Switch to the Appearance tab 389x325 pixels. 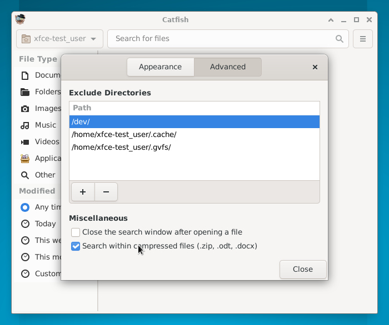point(160,67)
